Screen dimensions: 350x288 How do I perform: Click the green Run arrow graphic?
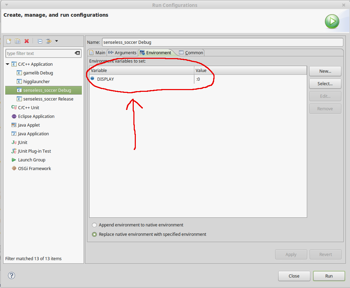(332, 22)
